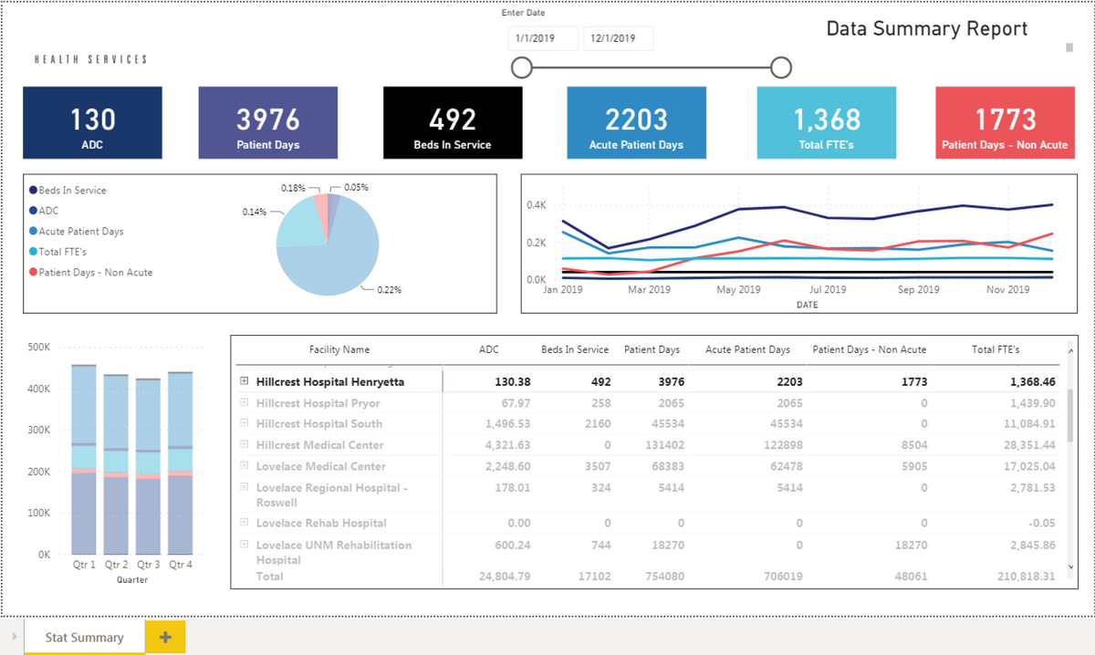1095x655 pixels.
Task: Click the start date field 1/1/2019
Action: coord(544,38)
